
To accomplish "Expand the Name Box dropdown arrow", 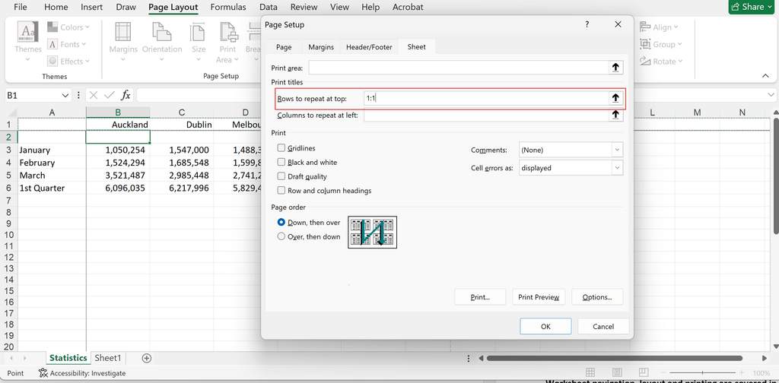I will [65, 95].
